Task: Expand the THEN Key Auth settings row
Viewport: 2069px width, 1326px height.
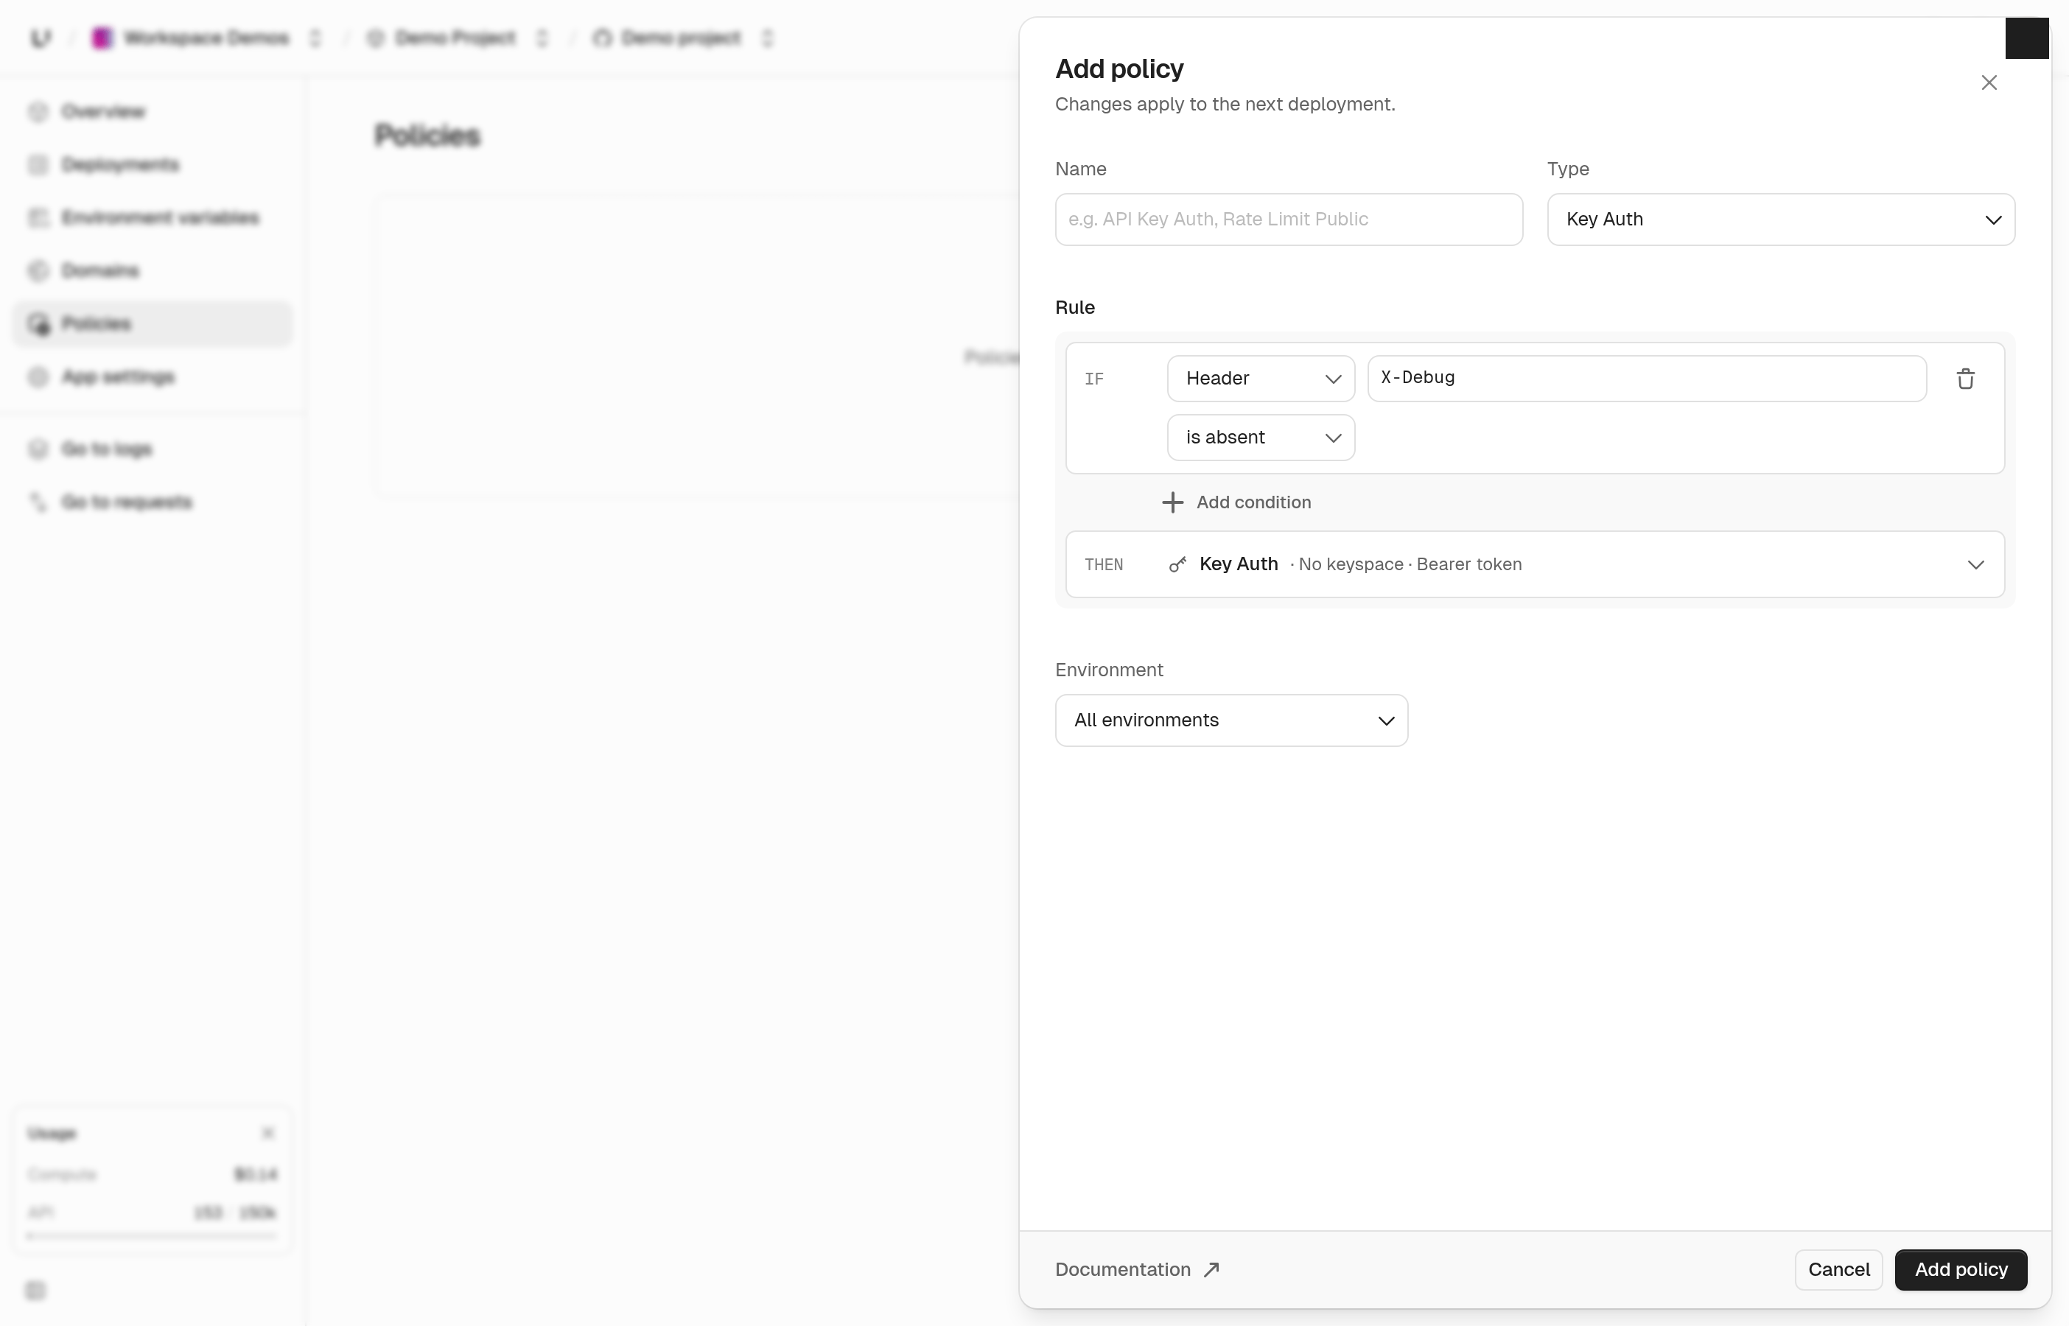Action: (1536, 564)
